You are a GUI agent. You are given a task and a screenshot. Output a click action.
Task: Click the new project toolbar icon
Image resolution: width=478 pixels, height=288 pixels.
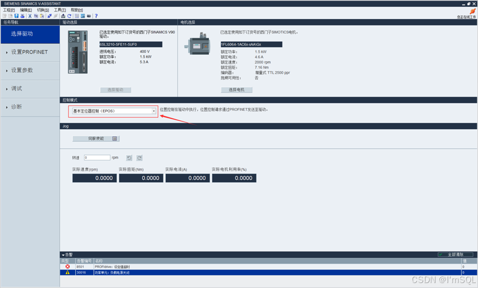tap(4, 16)
